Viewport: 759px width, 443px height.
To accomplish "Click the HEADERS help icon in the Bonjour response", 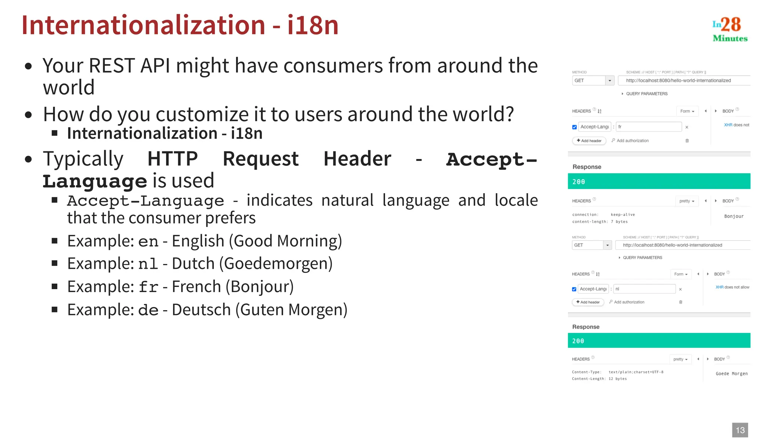I will tap(594, 199).
